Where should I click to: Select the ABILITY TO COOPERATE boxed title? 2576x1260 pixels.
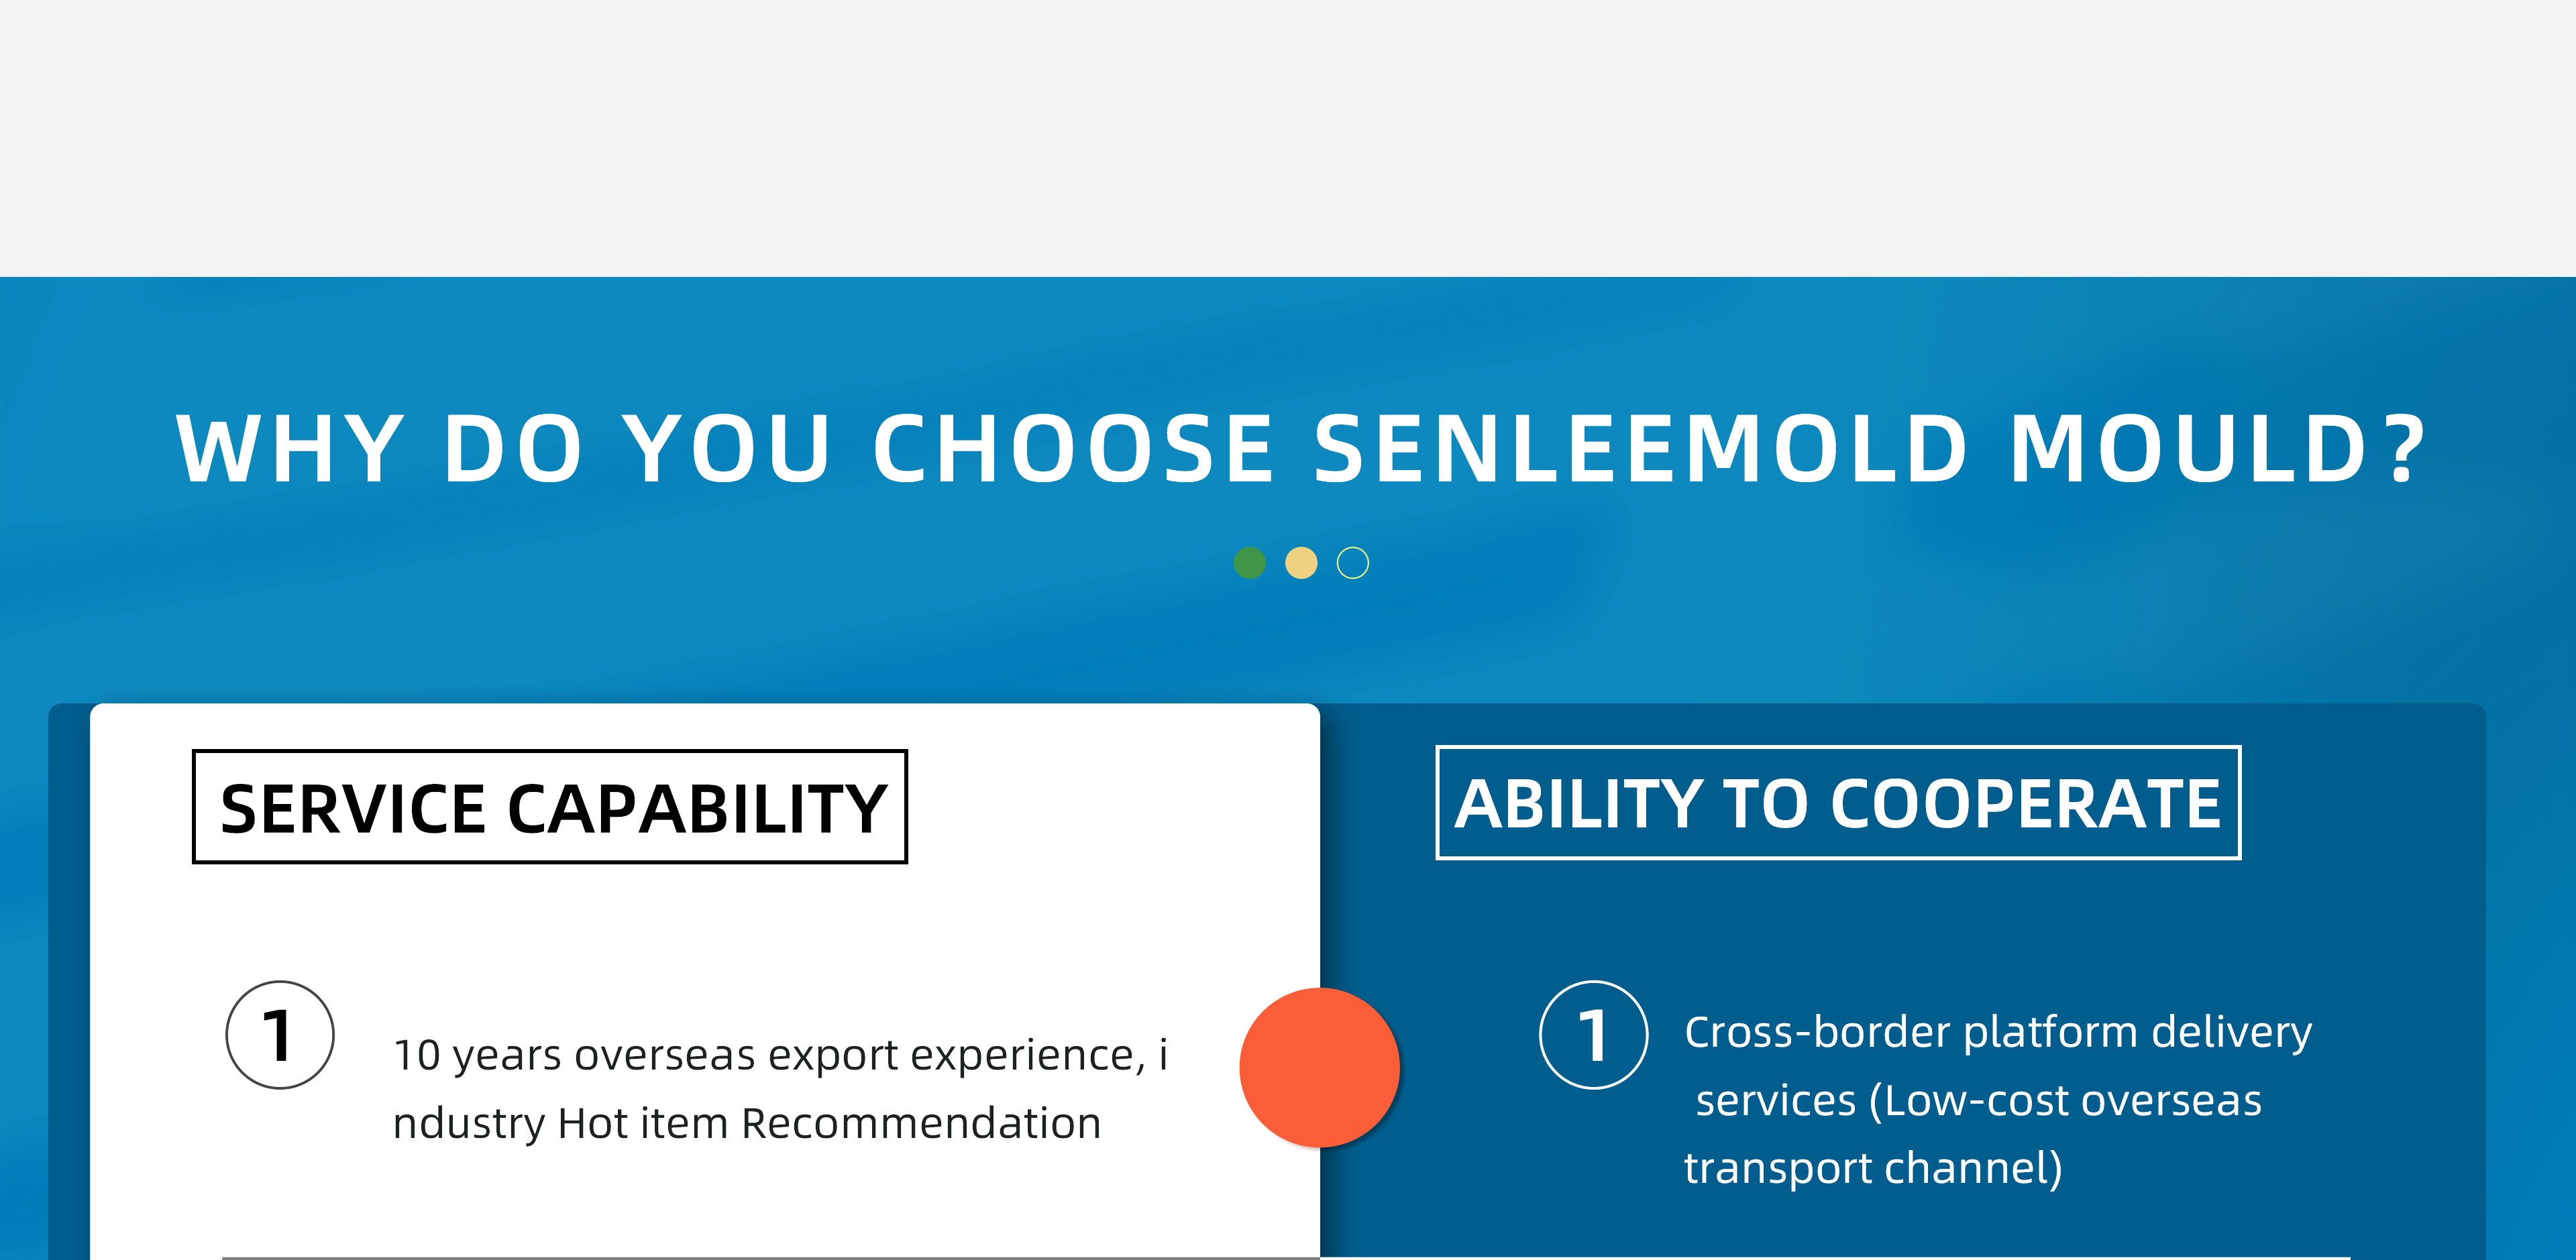pyautogui.click(x=1838, y=803)
